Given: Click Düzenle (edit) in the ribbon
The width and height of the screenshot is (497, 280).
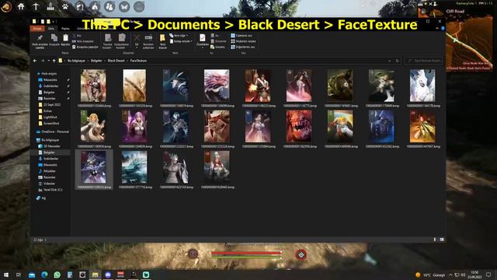Looking at the screenshot, I should point(219,41).
